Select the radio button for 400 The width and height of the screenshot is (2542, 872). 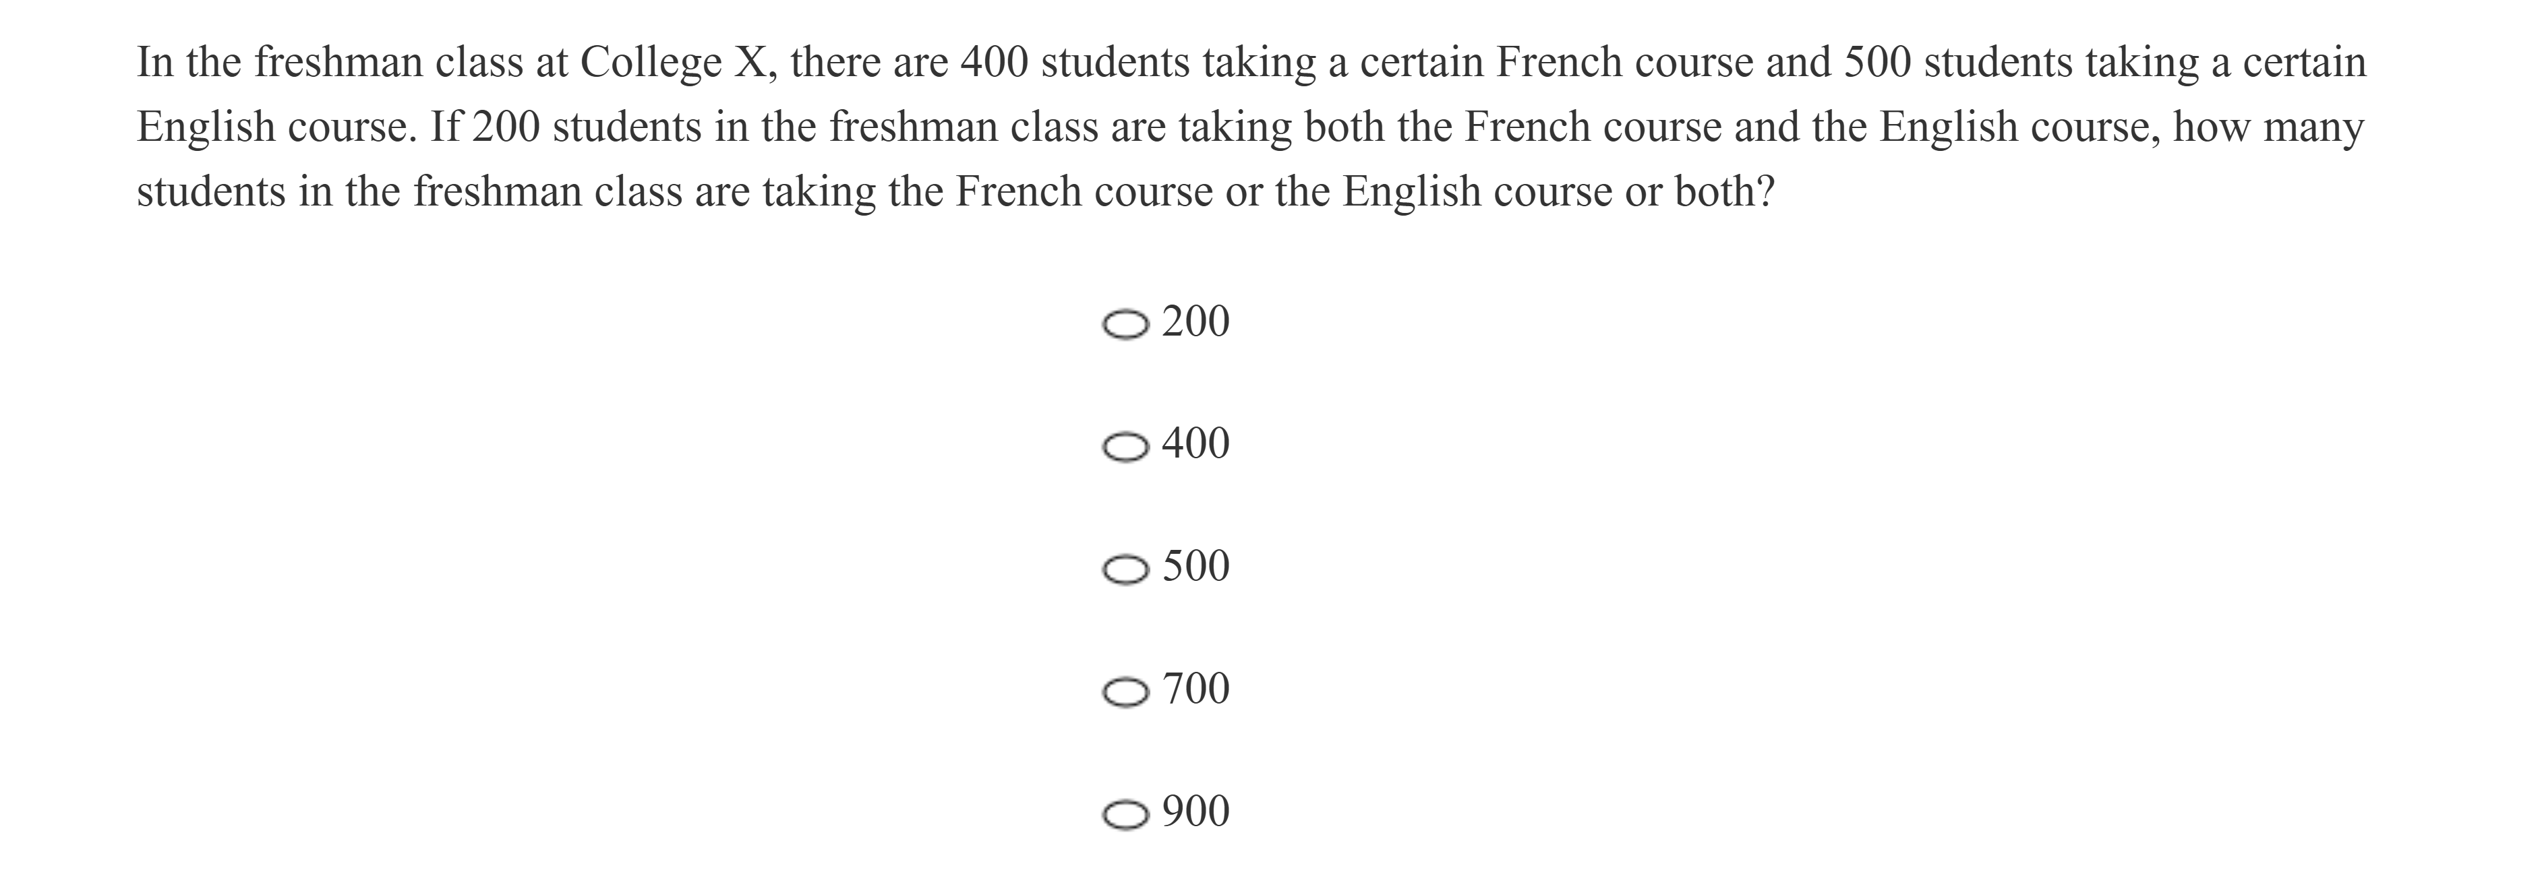[1125, 448]
